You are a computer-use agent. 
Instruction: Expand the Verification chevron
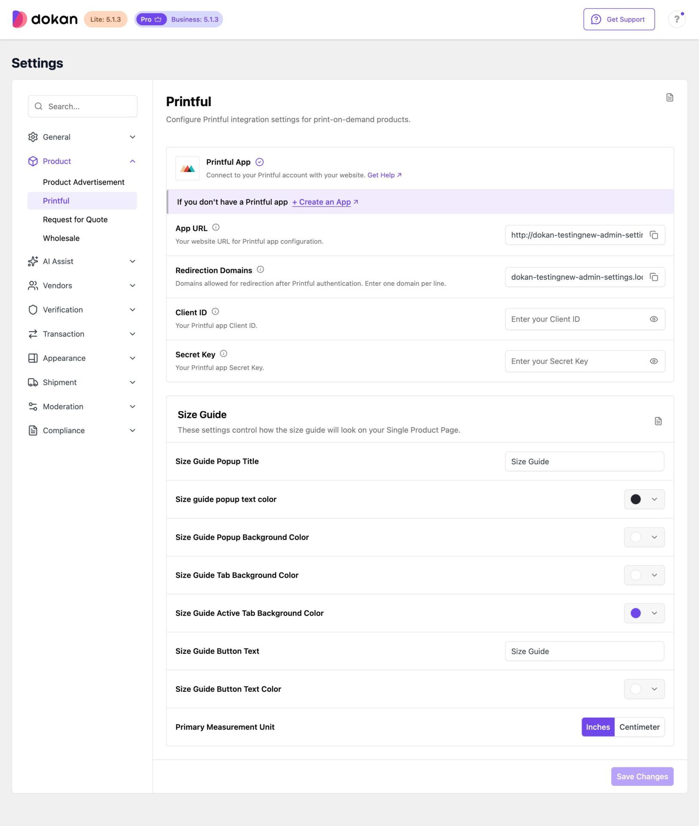tap(132, 310)
